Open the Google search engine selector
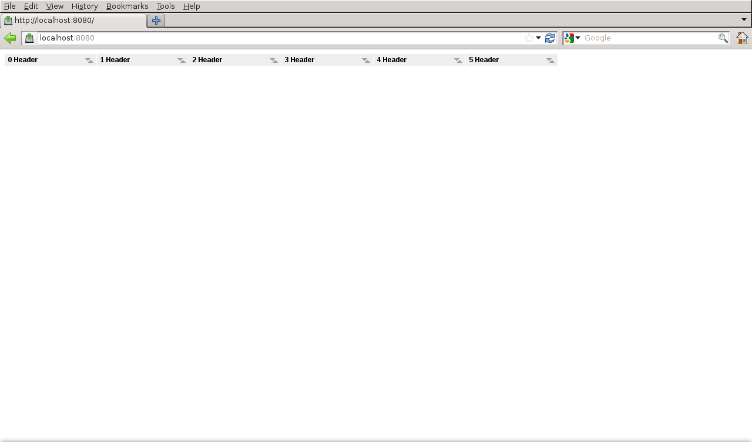The image size is (752, 442). coord(572,38)
